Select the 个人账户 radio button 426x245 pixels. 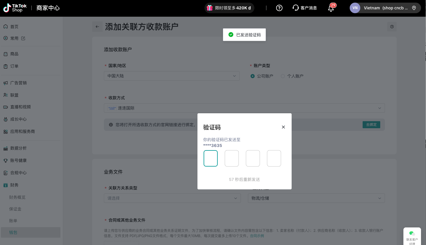[x=283, y=76]
